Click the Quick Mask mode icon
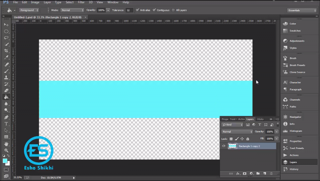320x181 pixels. pyautogui.click(x=6, y=169)
